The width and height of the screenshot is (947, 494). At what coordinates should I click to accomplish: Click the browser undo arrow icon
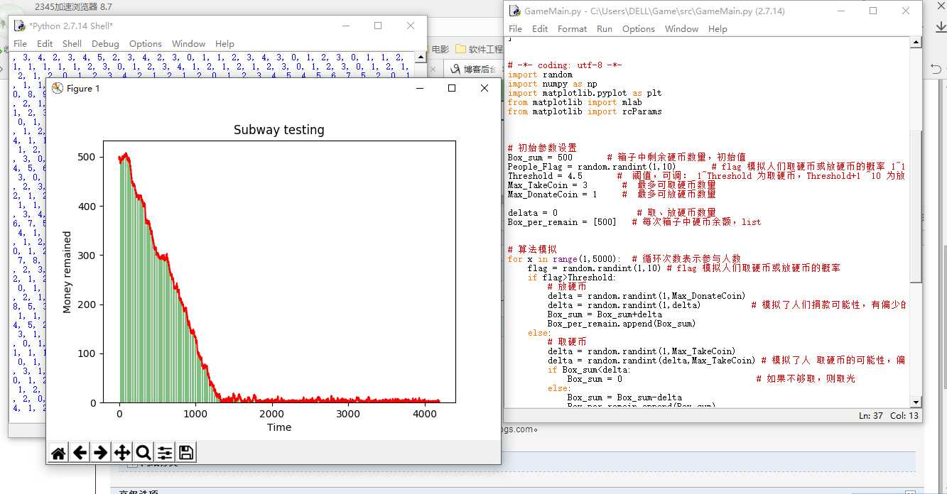click(938, 68)
